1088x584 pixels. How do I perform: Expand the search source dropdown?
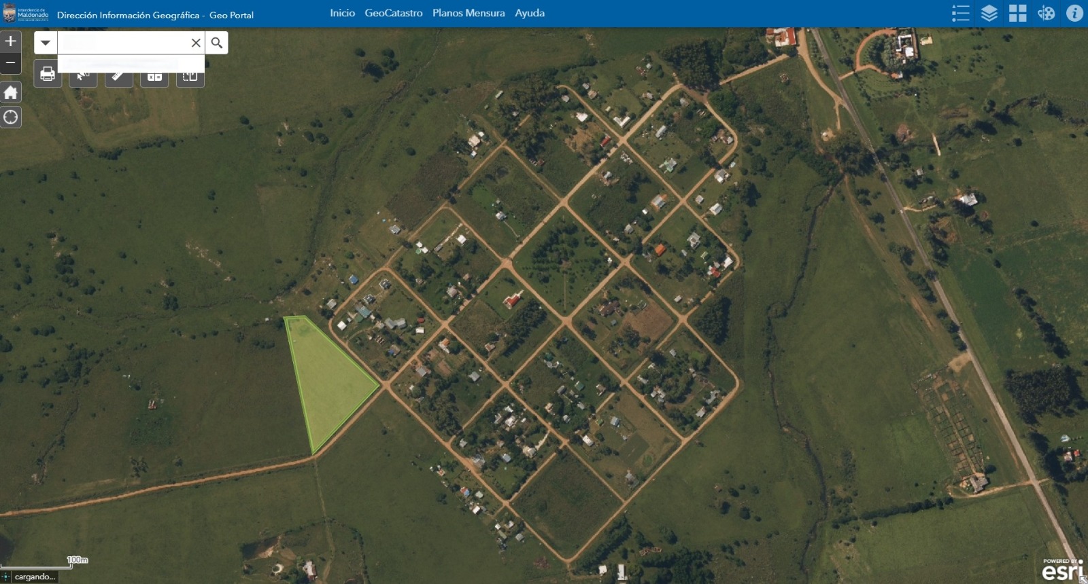(x=46, y=43)
